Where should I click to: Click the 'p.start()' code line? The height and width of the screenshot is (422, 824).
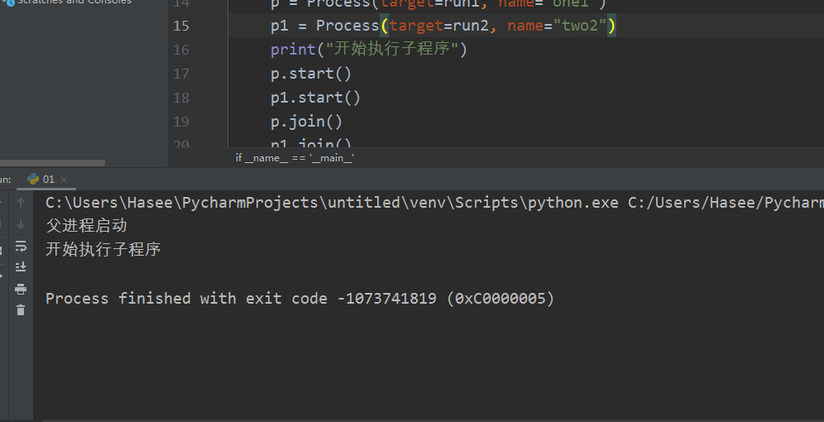[x=311, y=74]
